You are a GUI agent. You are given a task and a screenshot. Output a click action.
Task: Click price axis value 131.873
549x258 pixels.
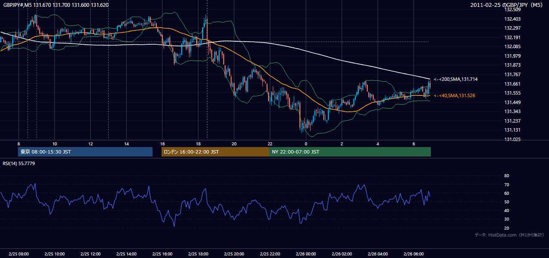point(512,65)
